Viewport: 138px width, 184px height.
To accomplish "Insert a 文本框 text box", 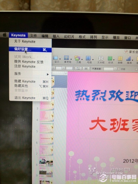I will point(101,58).
